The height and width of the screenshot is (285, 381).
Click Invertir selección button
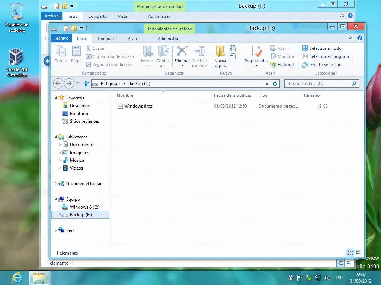tap(322, 65)
